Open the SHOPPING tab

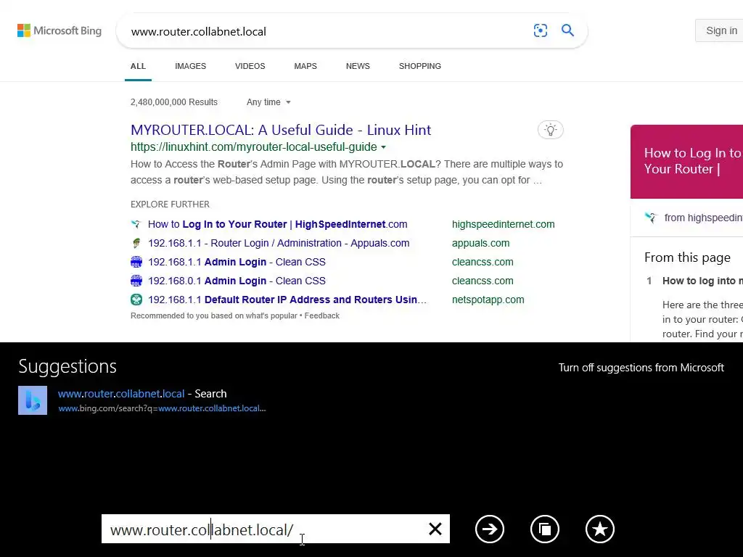[420, 66]
